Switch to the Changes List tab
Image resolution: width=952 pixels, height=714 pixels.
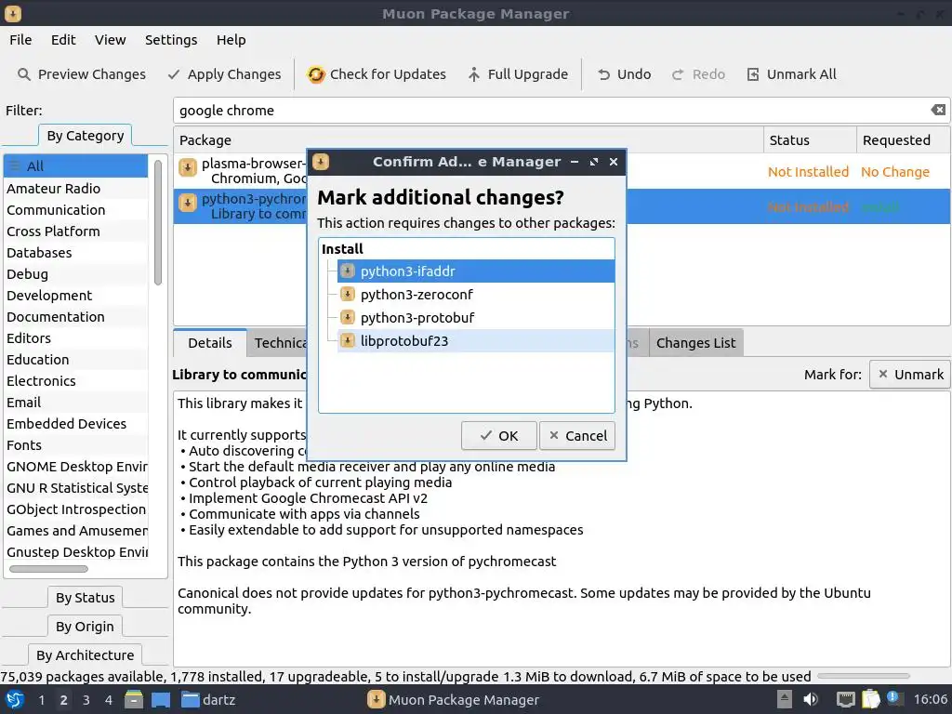(695, 343)
